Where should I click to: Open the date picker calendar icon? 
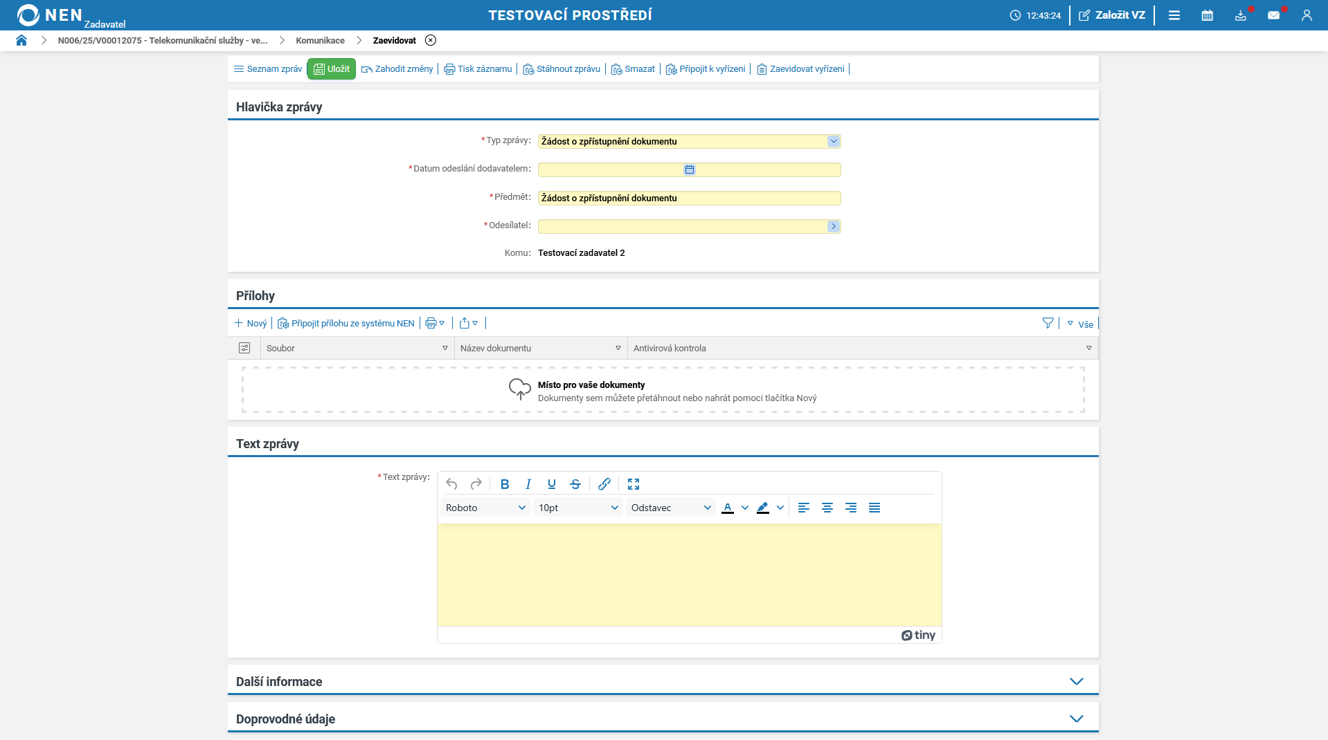[x=689, y=169]
